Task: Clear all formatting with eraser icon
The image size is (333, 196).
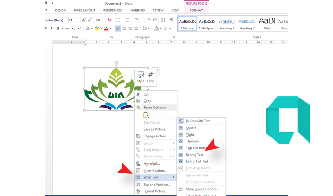Action: tap(109, 20)
